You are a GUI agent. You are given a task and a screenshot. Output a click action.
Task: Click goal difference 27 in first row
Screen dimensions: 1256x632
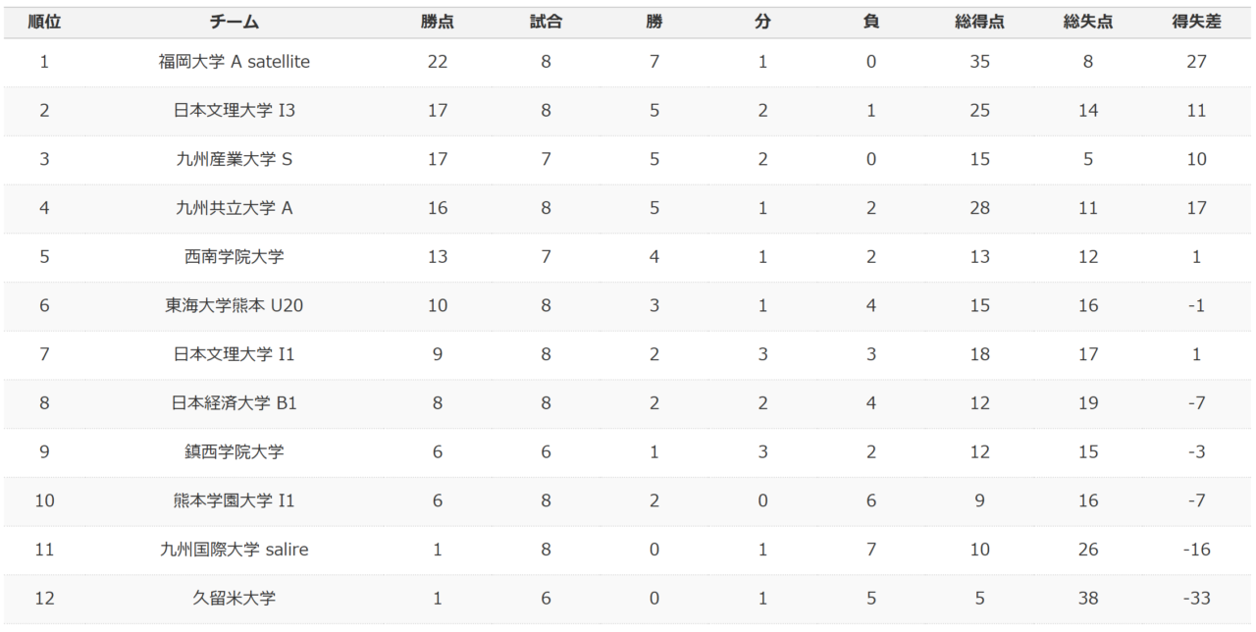tap(1196, 62)
